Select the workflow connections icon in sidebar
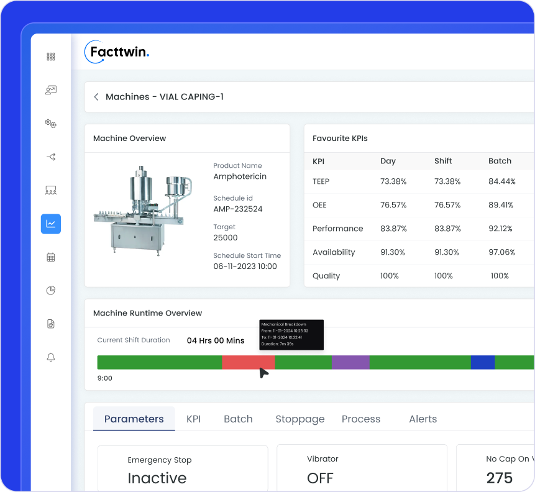The width and height of the screenshot is (535, 492). (50, 157)
